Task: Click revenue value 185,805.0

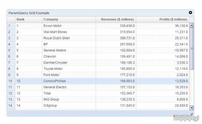Action: click(x=127, y=69)
